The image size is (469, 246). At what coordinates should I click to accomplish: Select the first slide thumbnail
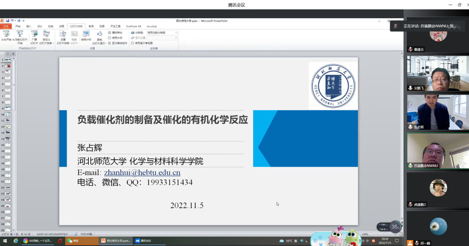[x=9, y=60]
